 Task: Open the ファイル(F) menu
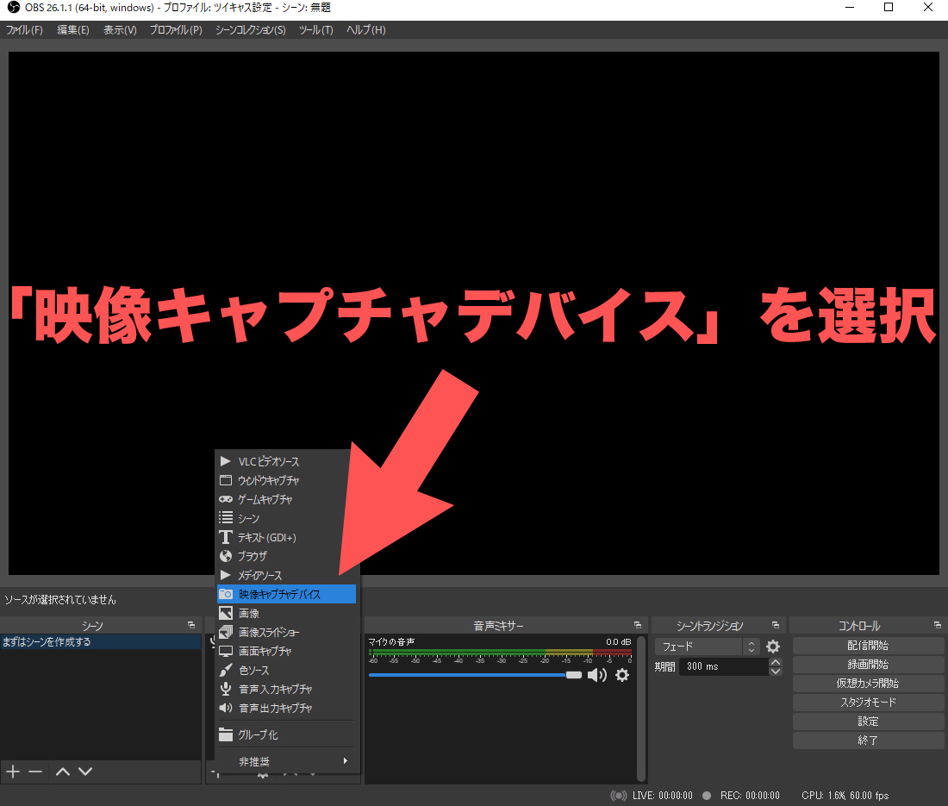tap(25, 29)
